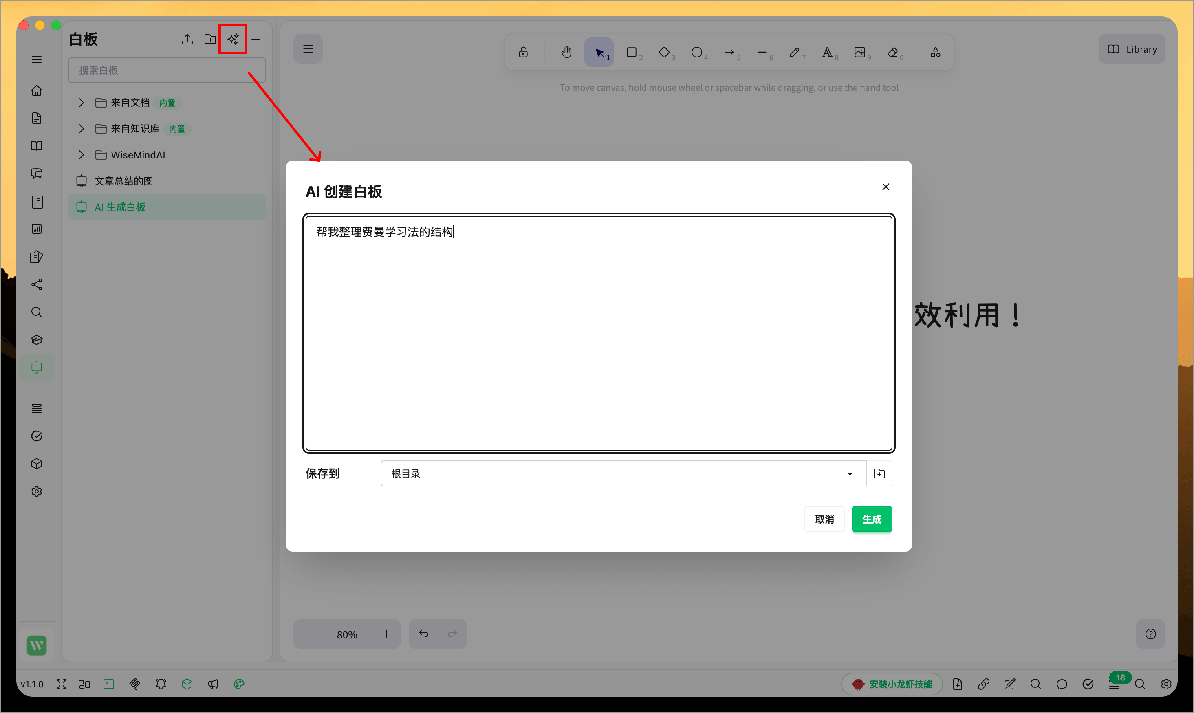Open the 文章总结的图 whiteboard

167,181
